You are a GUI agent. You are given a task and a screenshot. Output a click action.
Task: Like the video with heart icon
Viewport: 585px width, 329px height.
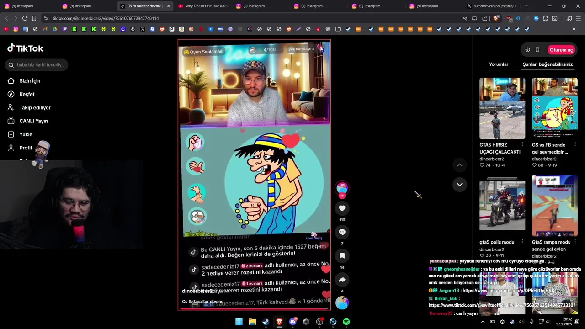click(342, 208)
